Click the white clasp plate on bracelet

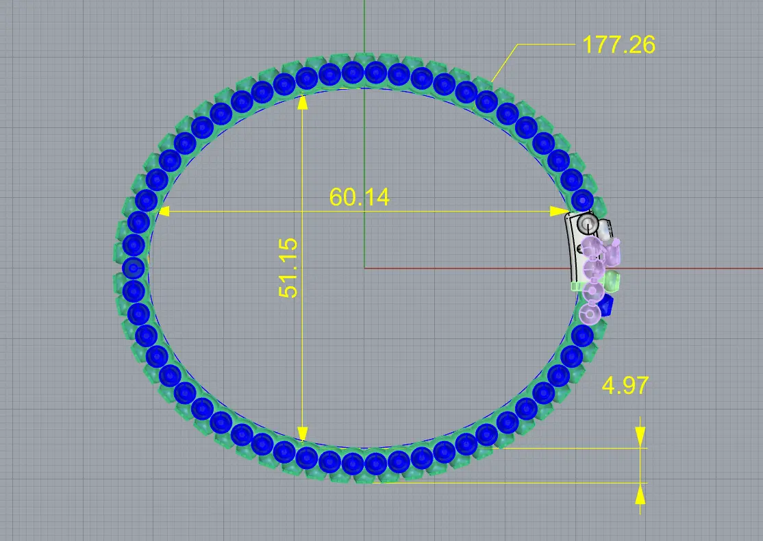(575, 250)
